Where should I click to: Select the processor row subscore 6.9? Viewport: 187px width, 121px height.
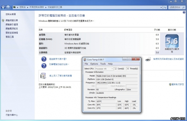click(157, 35)
